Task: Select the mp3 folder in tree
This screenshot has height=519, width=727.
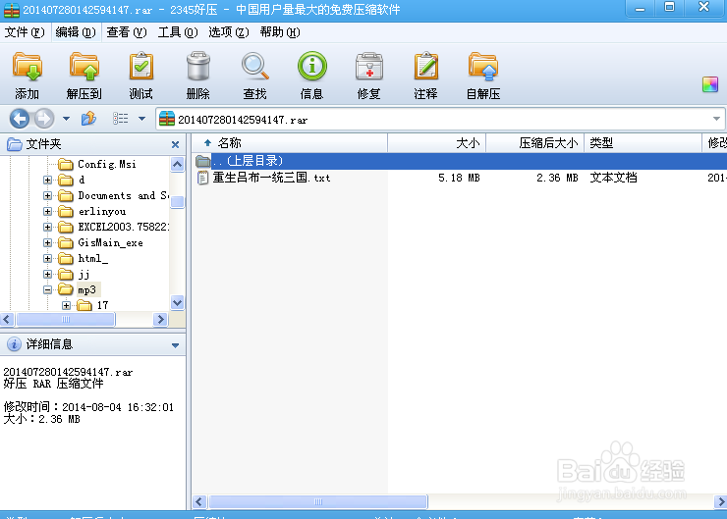Action: [x=87, y=289]
